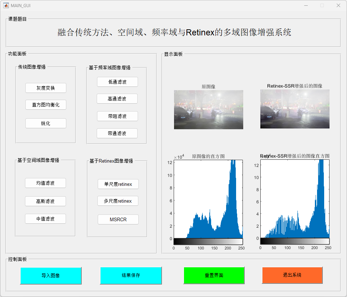The width and height of the screenshot is (347, 297).
Task: Apply 直方图均衡化 histogram equalization
Action: click(x=46, y=105)
